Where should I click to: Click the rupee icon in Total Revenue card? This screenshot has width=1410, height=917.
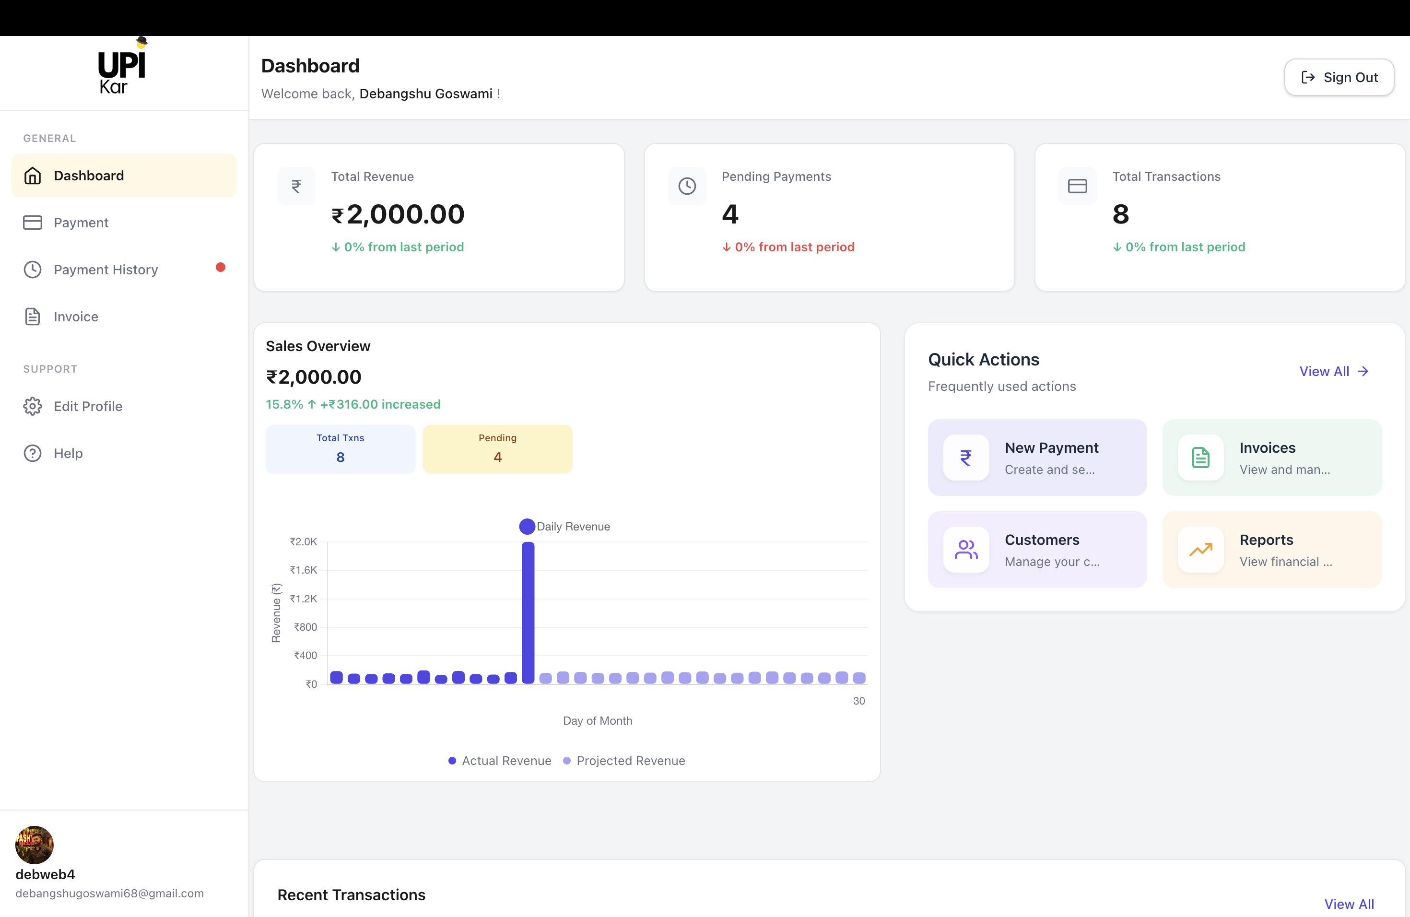296,186
